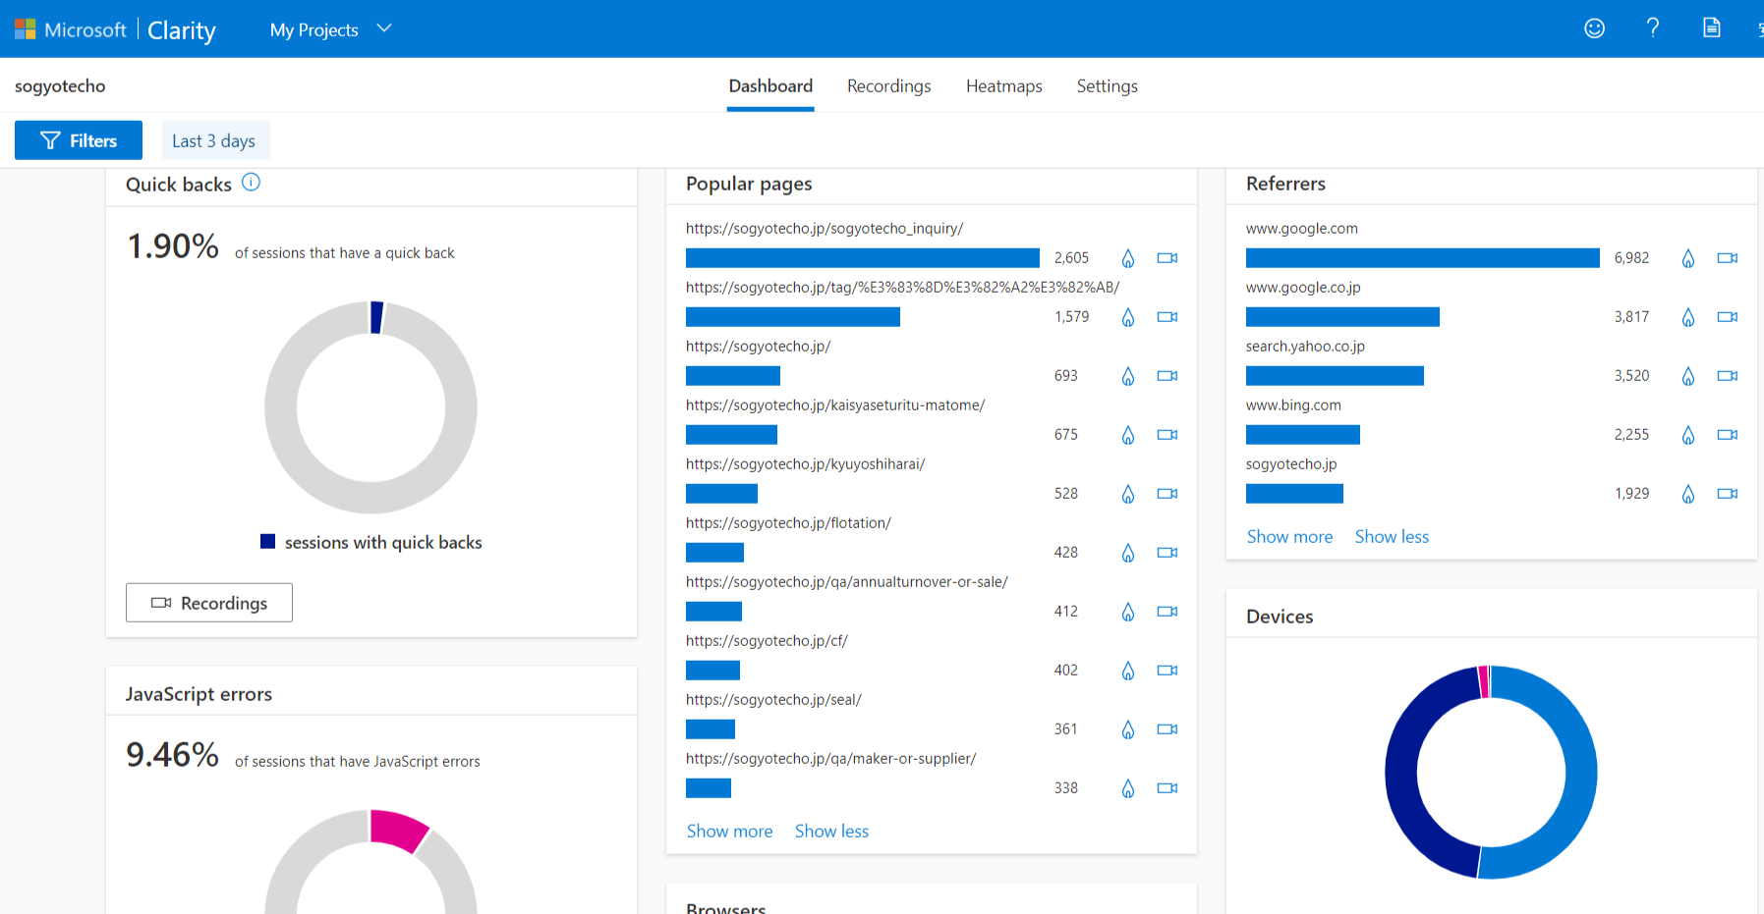1764x914 pixels.
Task: Click the Quick backs info icon
Action: (x=251, y=183)
